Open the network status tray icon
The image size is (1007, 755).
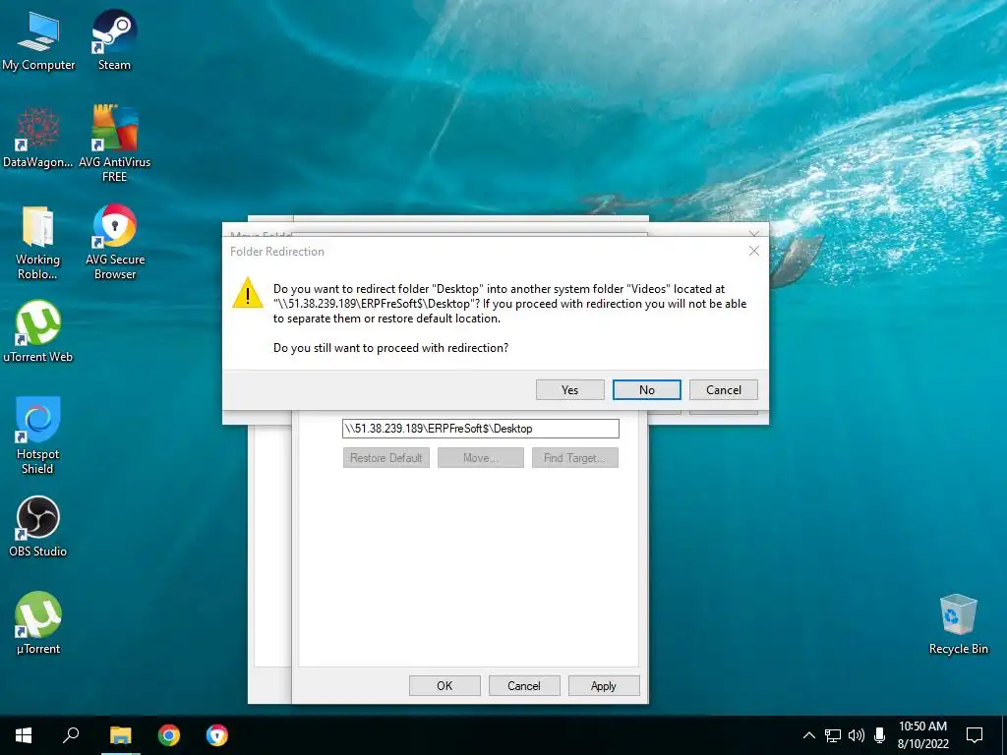833,735
